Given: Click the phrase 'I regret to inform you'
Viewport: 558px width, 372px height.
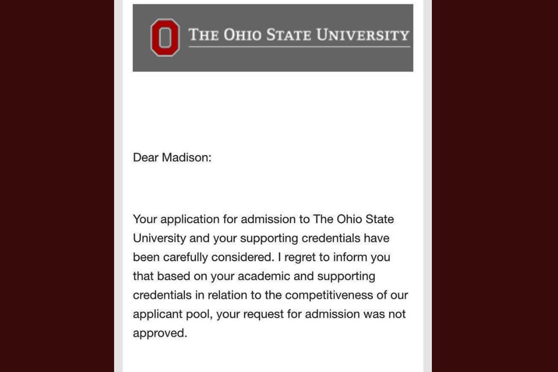Looking at the screenshot, I should pyautogui.click(x=334, y=257).
